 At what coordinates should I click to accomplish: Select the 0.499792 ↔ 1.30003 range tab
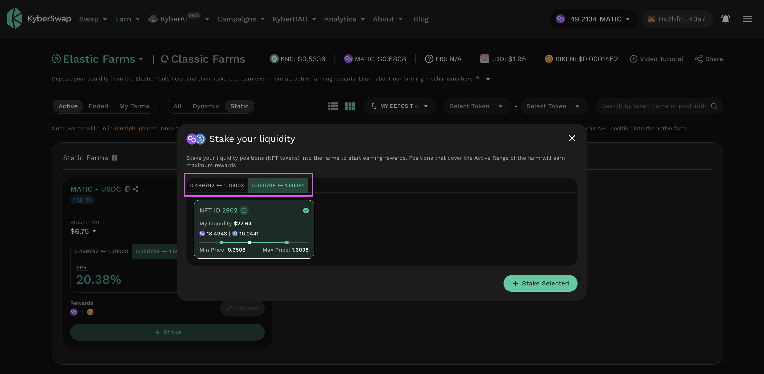click(x=217, y=185)
